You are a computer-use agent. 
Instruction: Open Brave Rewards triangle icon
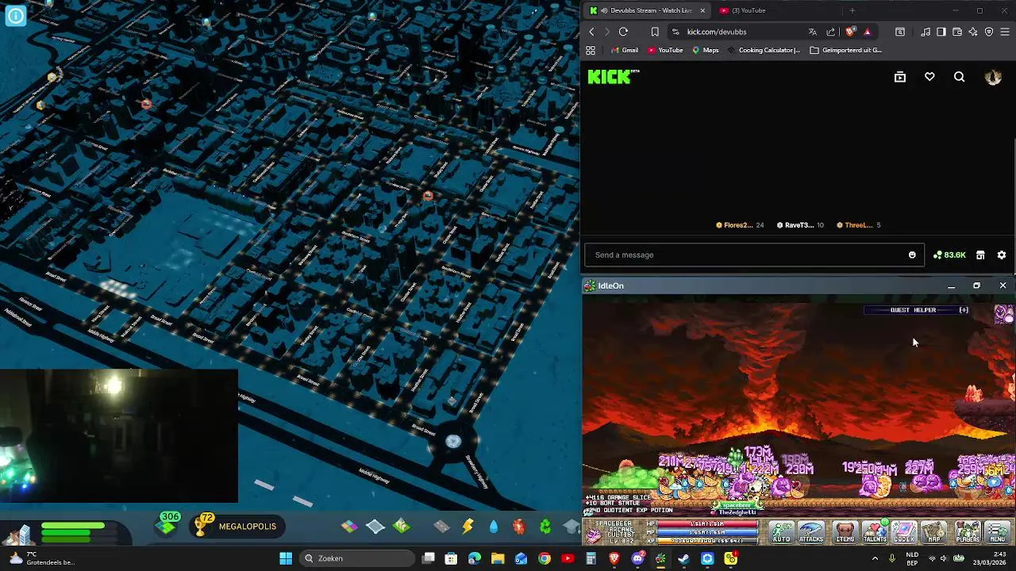(x=867, y=32)
